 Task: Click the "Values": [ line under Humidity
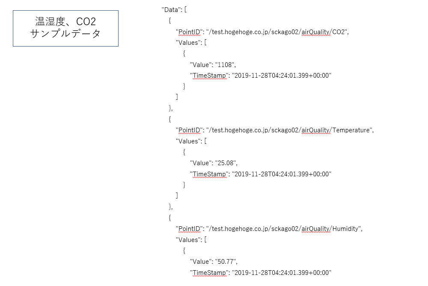click(x=191, y=239)
